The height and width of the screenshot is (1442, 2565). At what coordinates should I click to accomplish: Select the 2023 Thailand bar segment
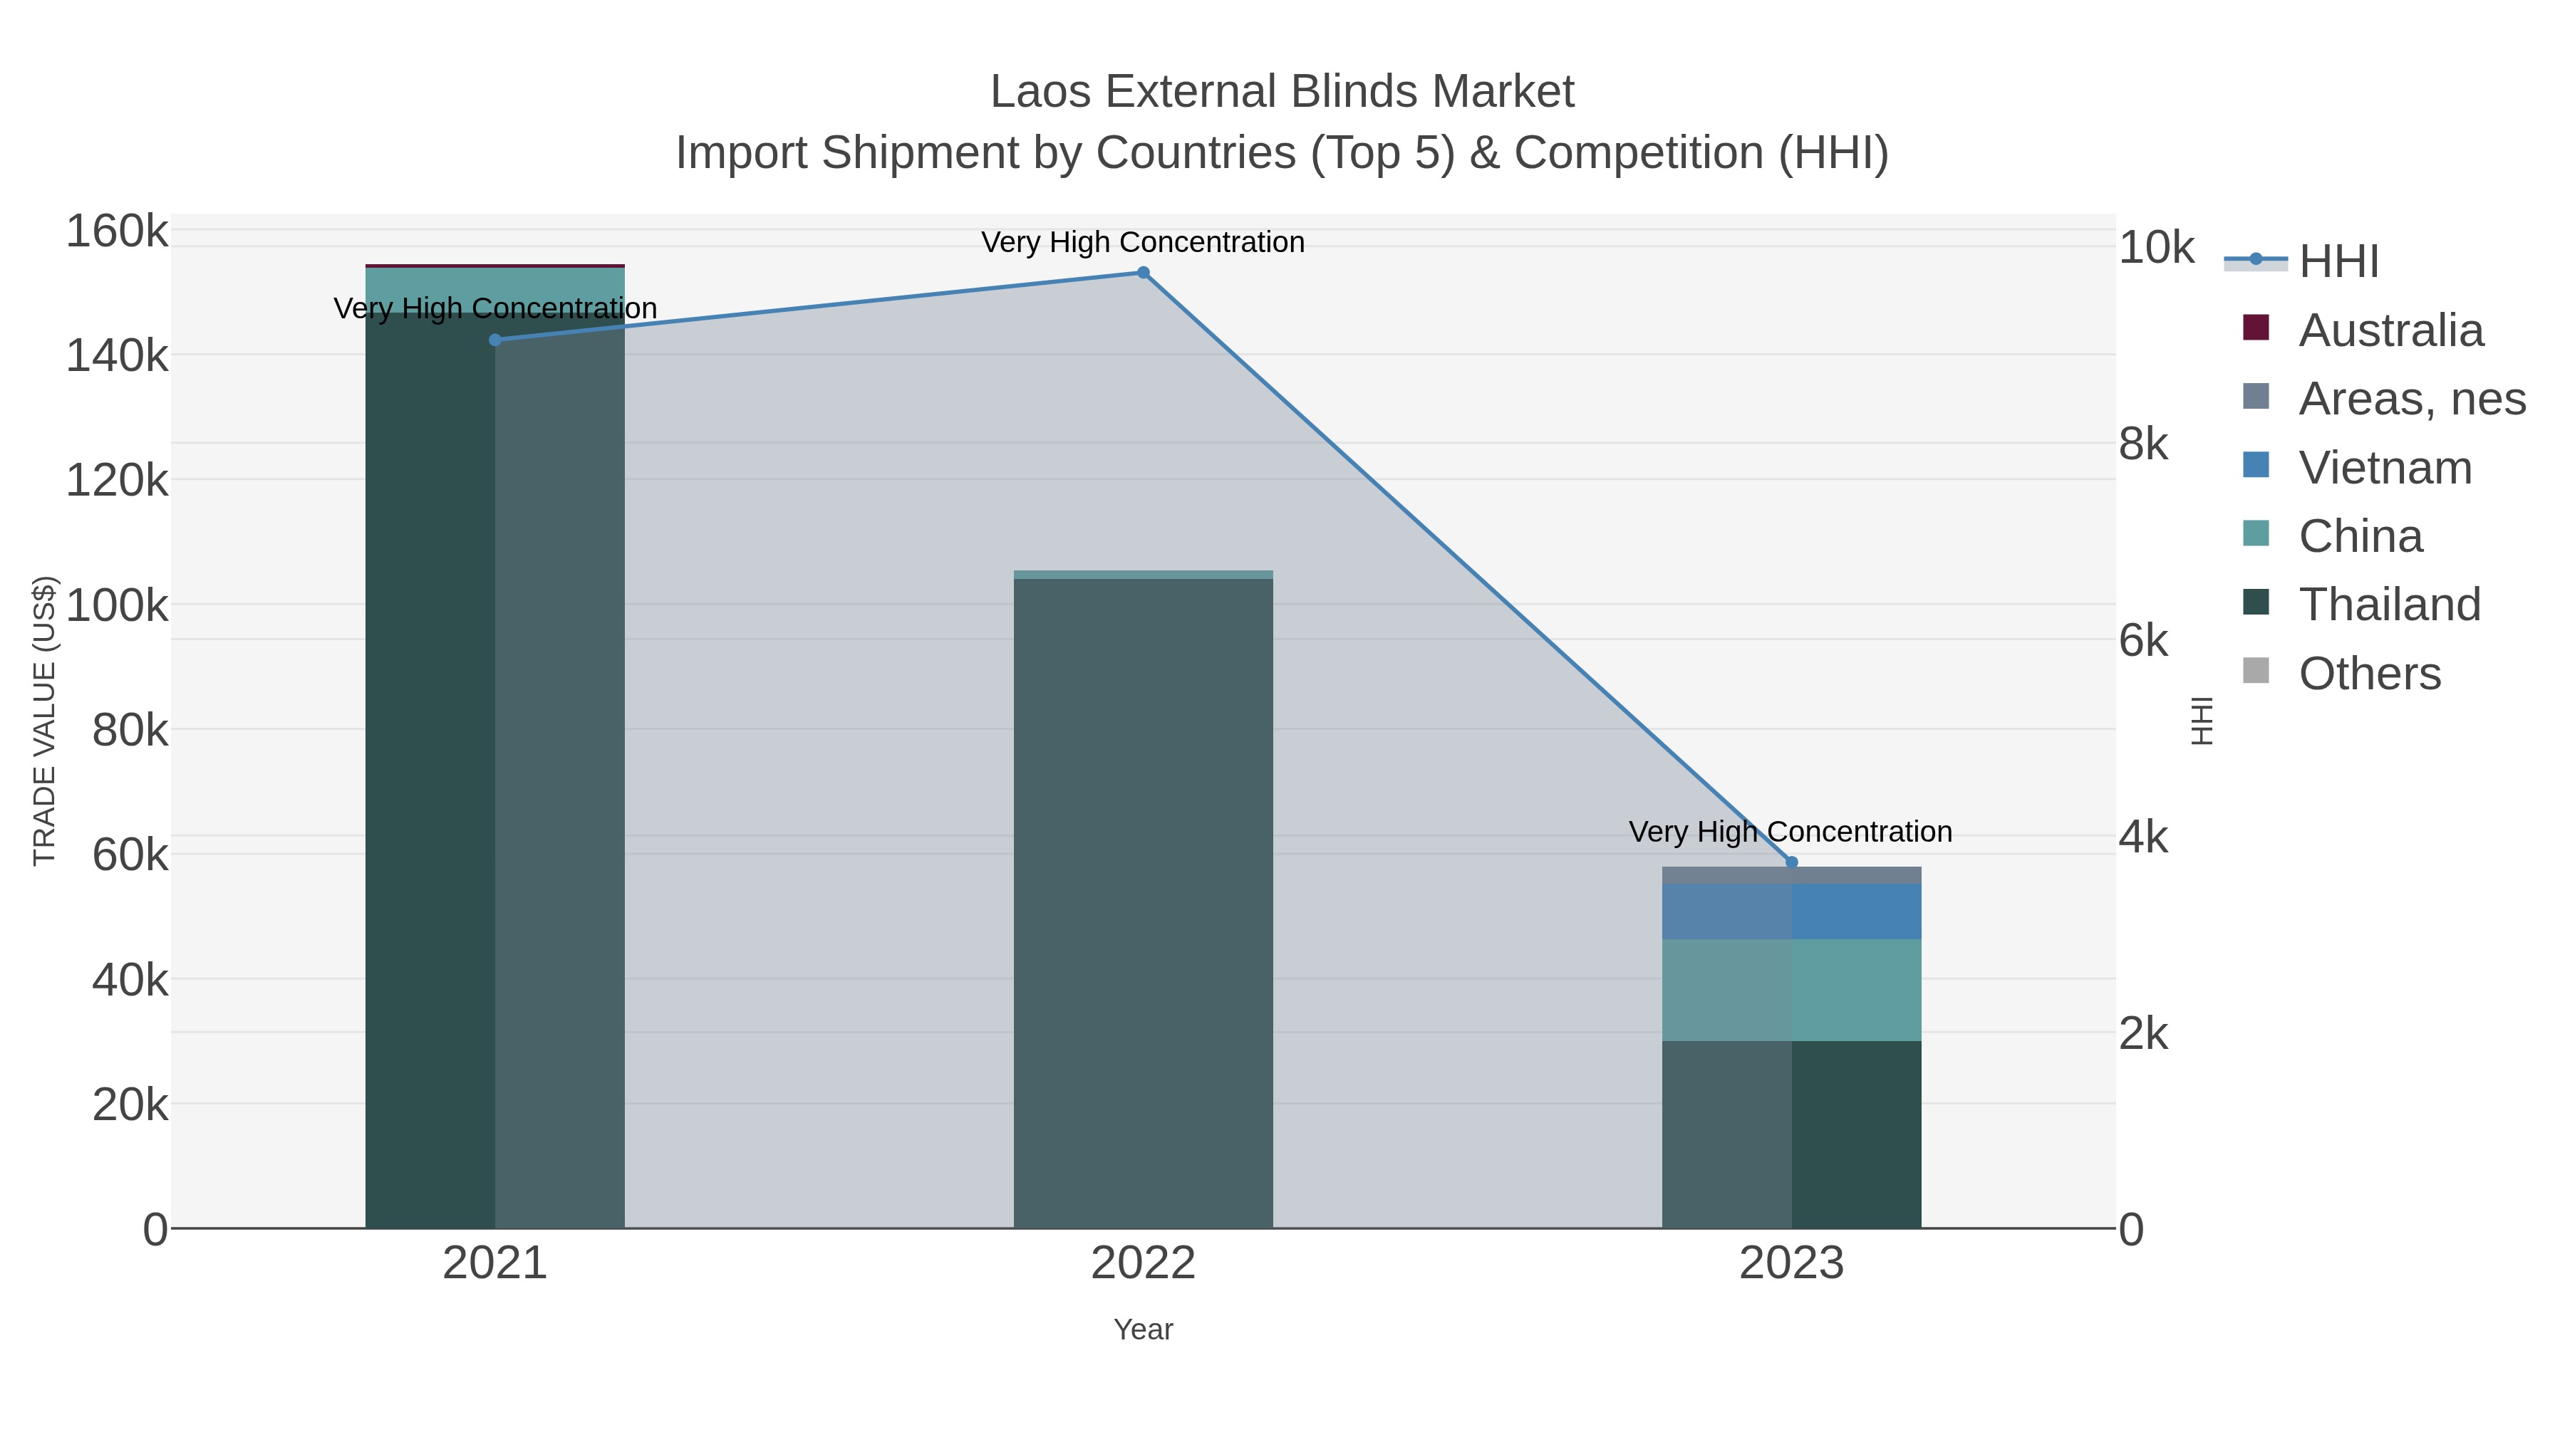[1791, 1134]
